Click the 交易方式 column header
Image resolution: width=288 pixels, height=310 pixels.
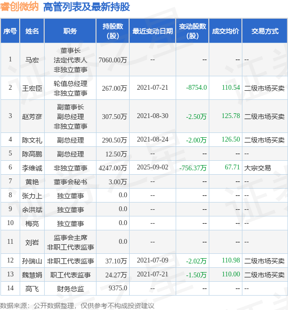(x=265, y=31)
